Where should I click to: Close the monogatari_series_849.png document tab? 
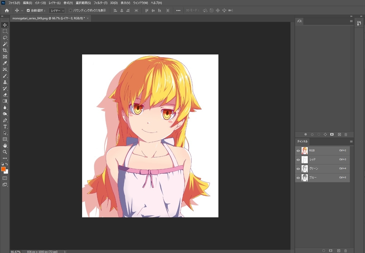88,18
